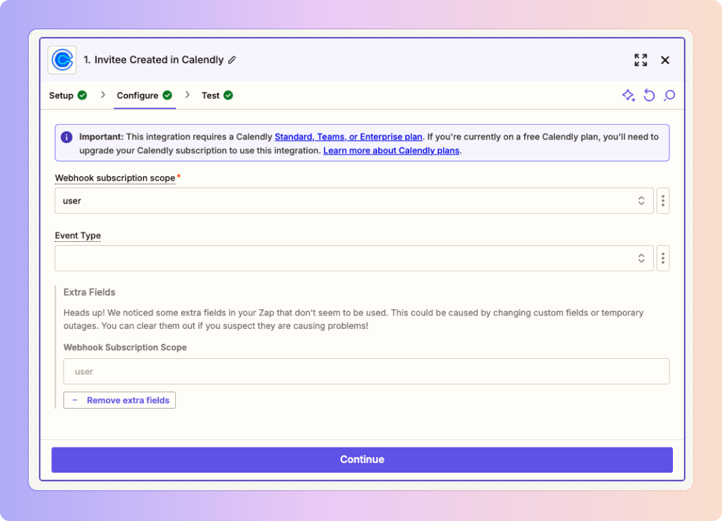Open three-dot menu for Event Type
This screenshot has width=722, height=521.
coord(663,258)
